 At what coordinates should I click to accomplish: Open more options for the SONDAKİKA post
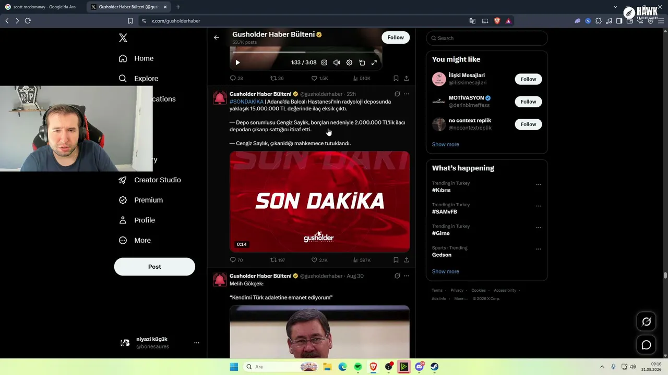click(x=407, y=94)
